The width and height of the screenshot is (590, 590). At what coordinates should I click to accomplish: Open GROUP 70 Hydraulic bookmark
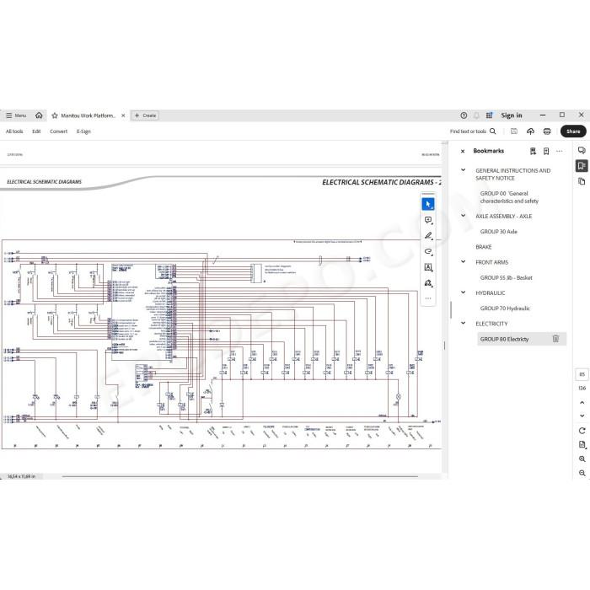(505, 308)
